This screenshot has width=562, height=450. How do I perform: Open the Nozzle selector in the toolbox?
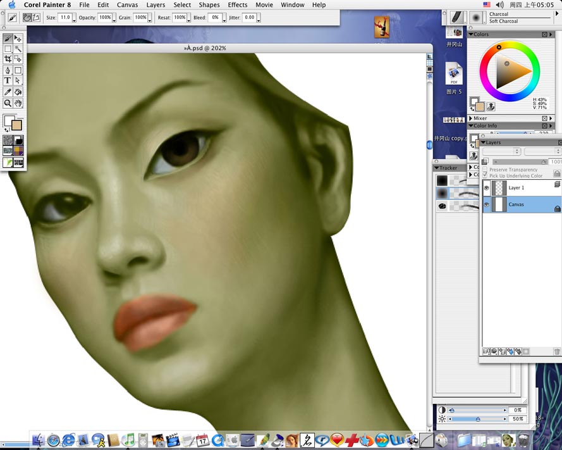18,162
